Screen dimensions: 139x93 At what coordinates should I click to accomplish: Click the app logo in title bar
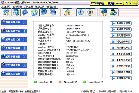tap(3, 3)
